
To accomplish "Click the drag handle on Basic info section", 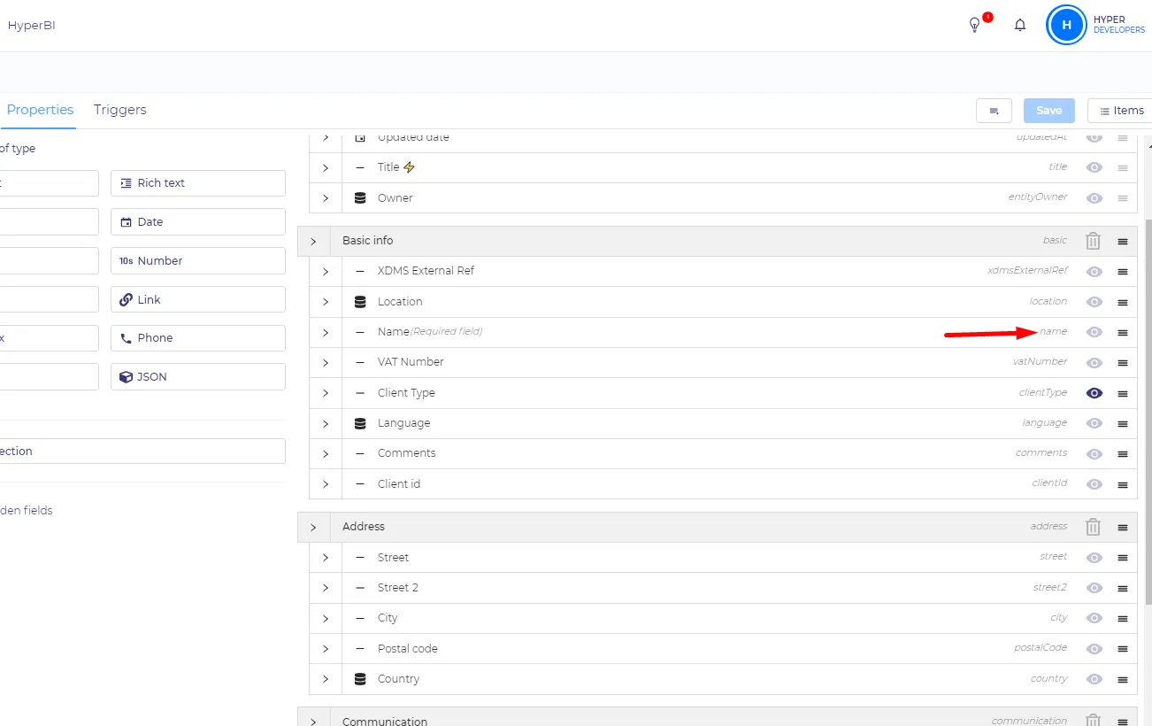I will coord(1123,241).
